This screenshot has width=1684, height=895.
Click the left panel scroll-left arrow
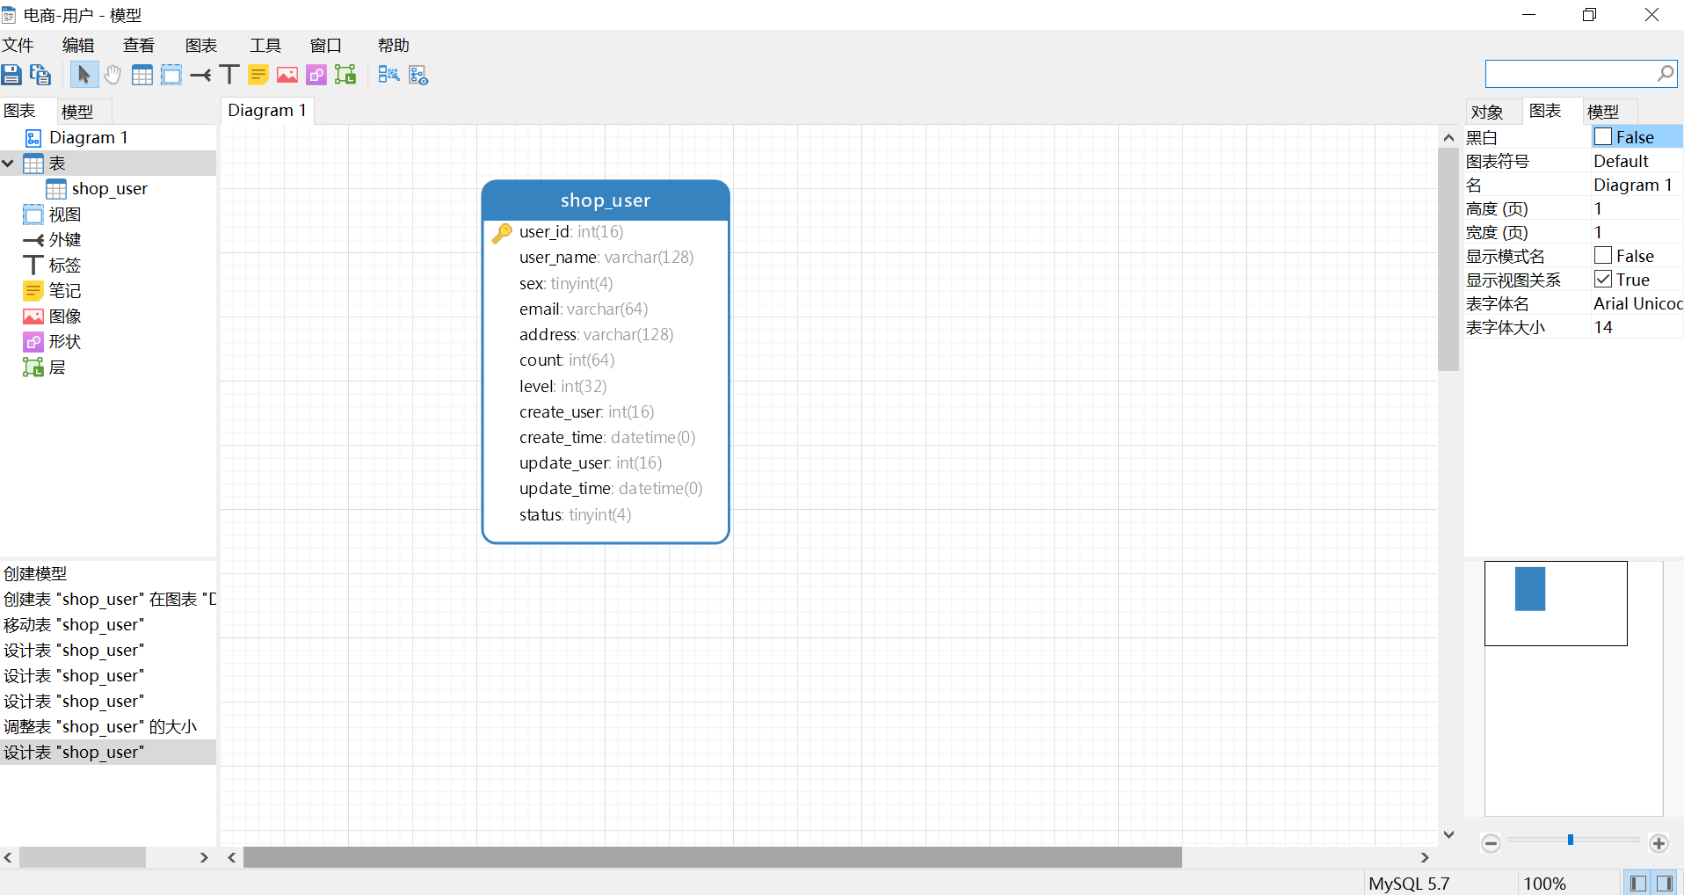click(x=8, y=857)
